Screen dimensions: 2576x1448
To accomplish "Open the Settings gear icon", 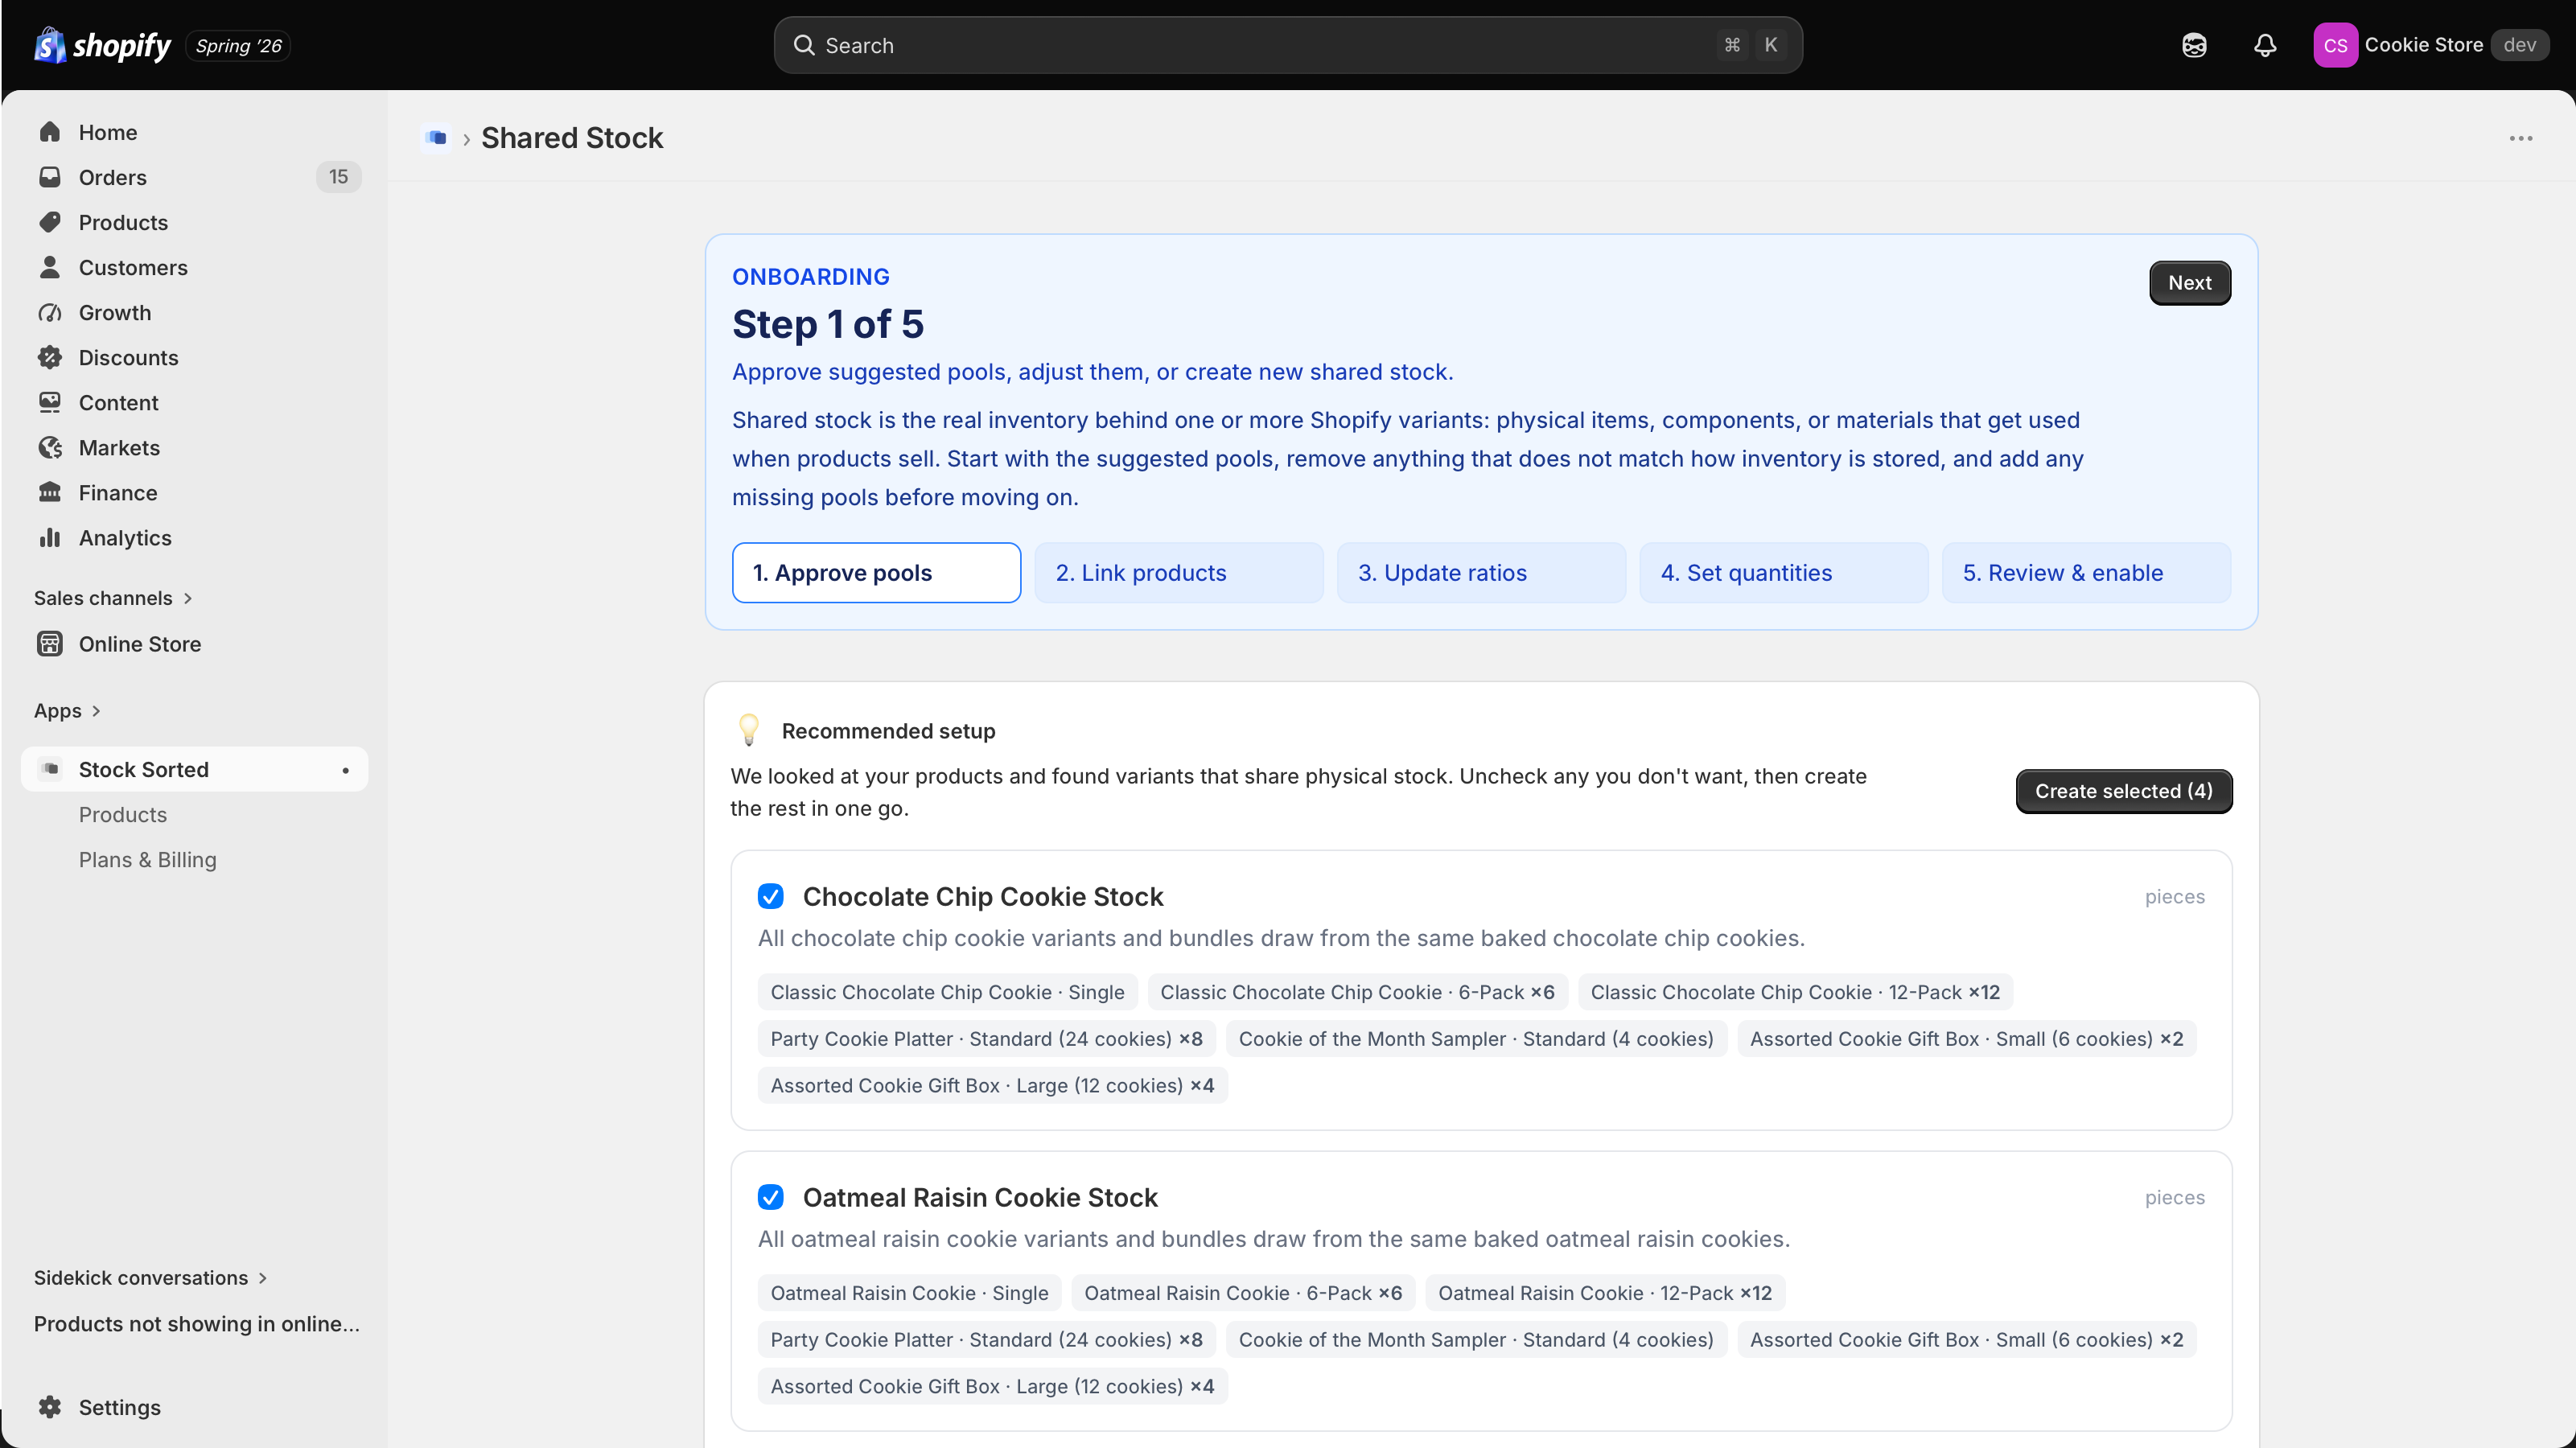I will click(x=50, y=1406).
